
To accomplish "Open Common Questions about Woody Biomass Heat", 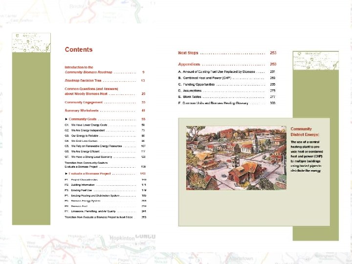I will tap(105, 91).
